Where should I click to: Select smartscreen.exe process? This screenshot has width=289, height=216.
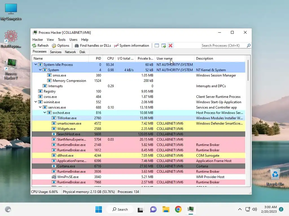coord(138,123)
